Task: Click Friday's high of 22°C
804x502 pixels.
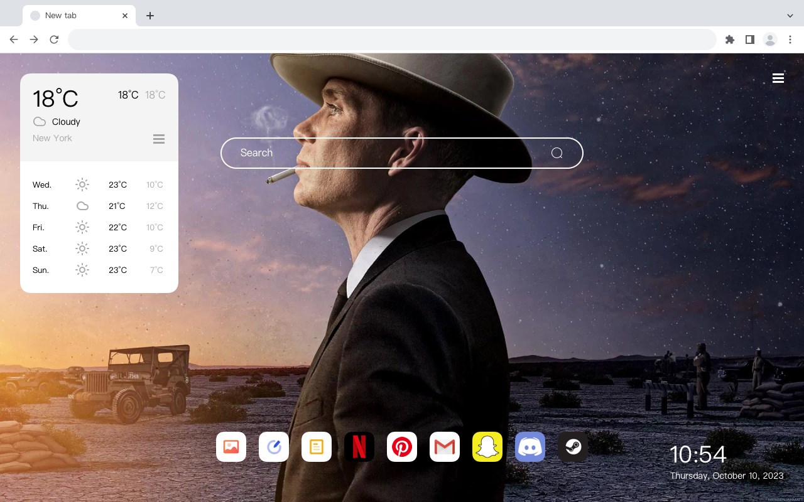Action: tap(117, 227)
